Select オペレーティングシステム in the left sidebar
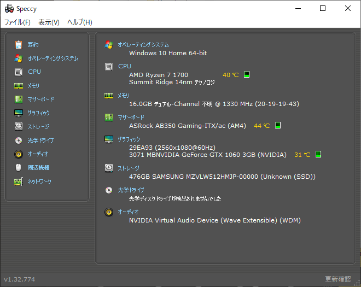The height and width of the screenshot is (287, 361). [x=53, y=58]
